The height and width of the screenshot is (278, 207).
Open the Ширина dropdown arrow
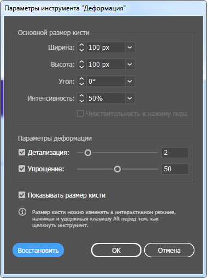[x=130, y=48]
